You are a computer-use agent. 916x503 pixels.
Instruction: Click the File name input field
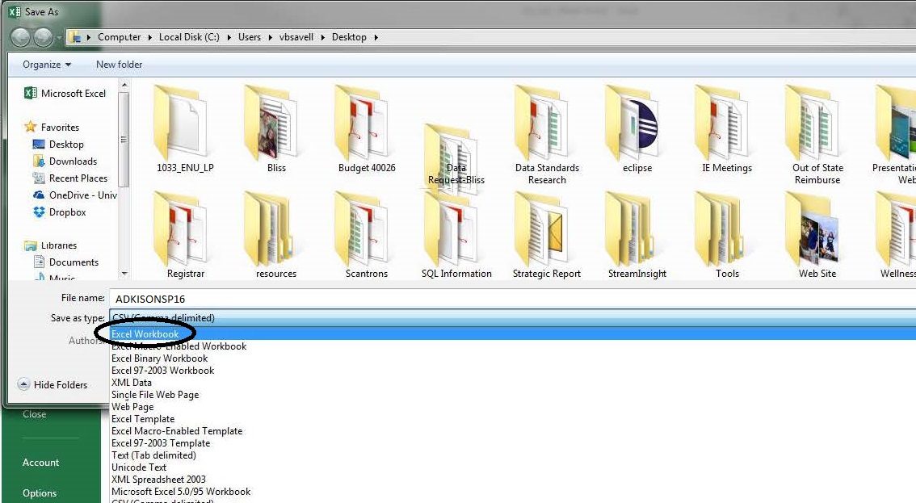coord(509,299)
